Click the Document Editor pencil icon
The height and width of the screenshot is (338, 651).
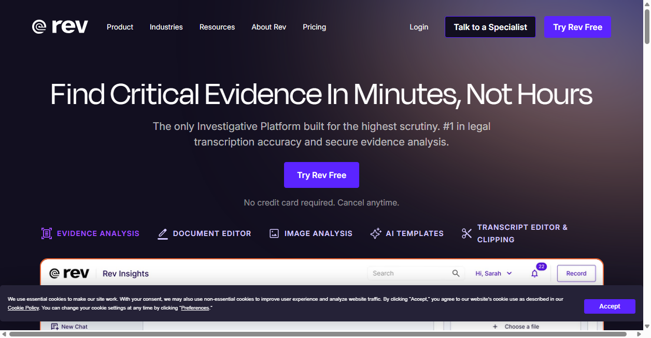[x=163, y=234]
